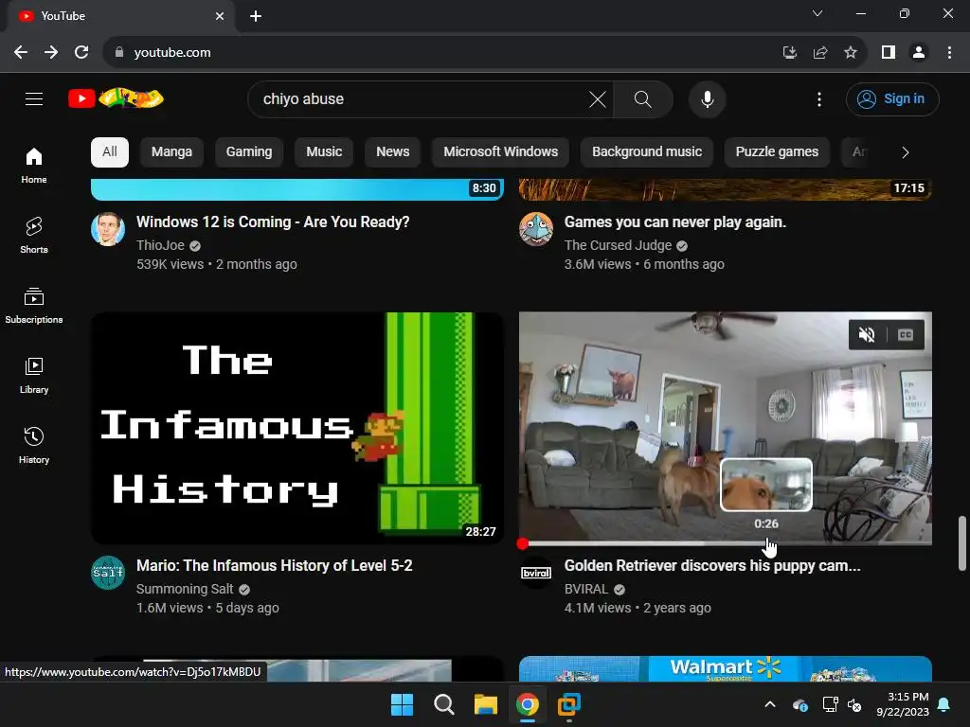Viewport: 970px width, 727px height.
Task: Select the Microsoft Windows filter chip
Action: (x=500, y=152)
